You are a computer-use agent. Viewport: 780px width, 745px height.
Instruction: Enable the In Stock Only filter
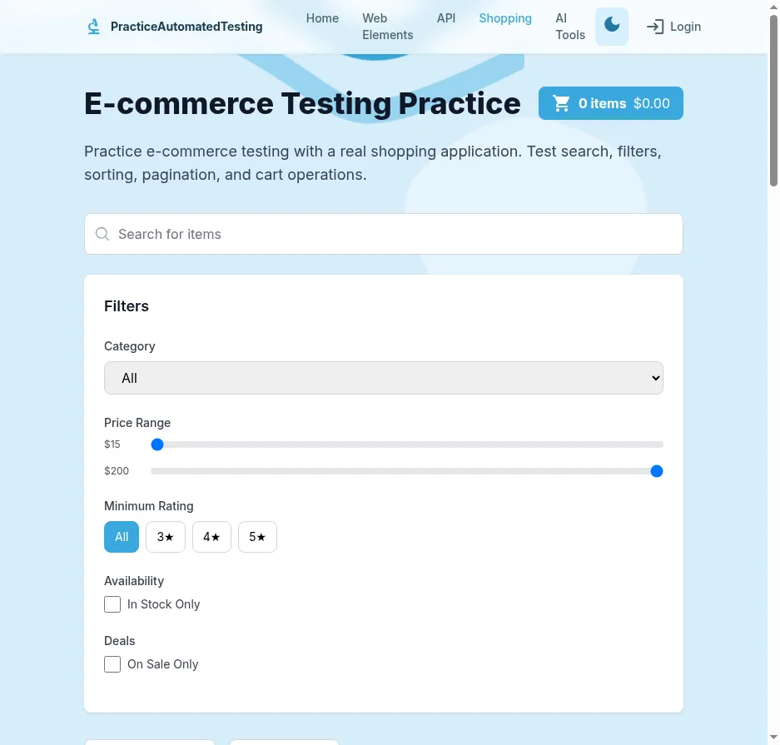112,604
